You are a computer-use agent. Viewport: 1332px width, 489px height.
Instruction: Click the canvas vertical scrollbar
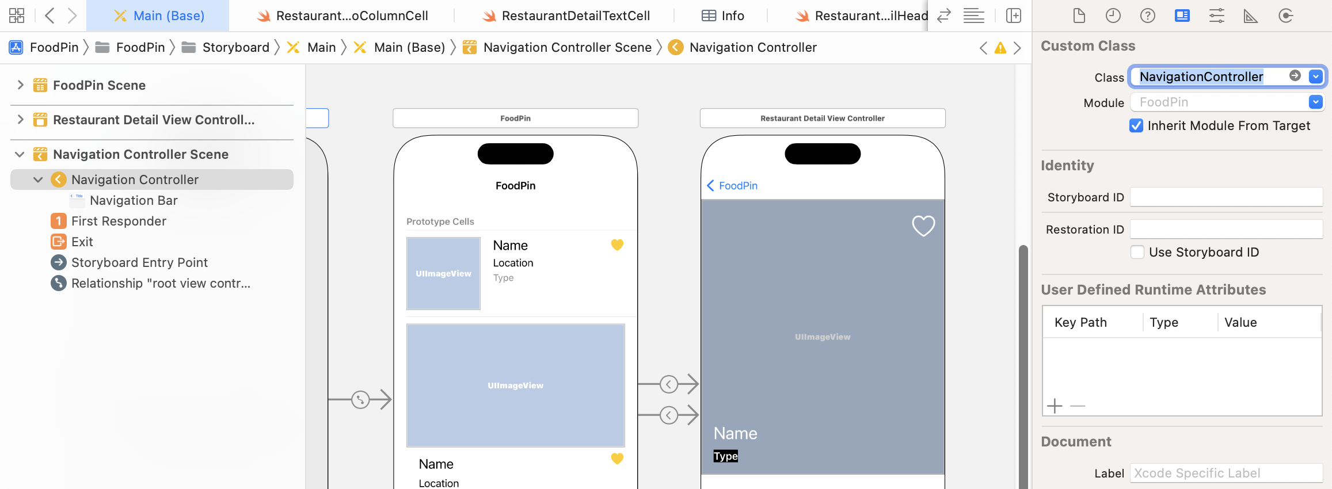coord(1023,367)
